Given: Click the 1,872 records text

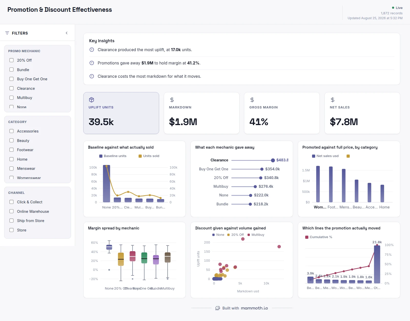Looking at the screenshot, I should (x=392, y=13).
